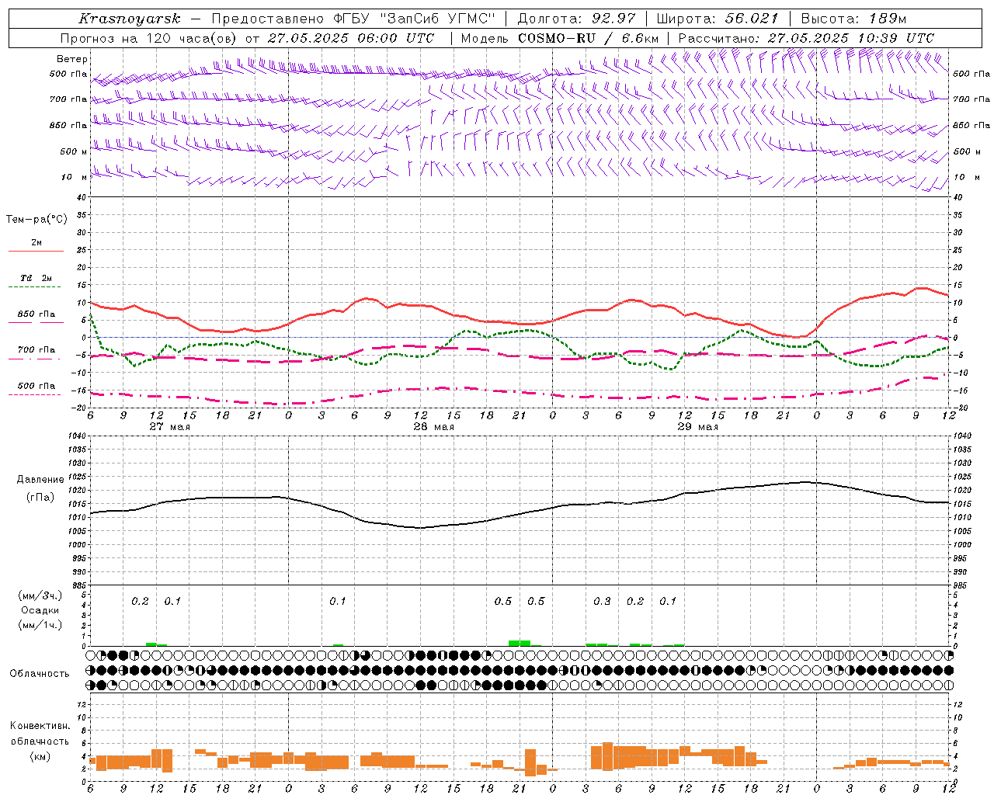
Task: Click the 'Тем-ра(°C)' temperature label
Action: tap(36, 219)
